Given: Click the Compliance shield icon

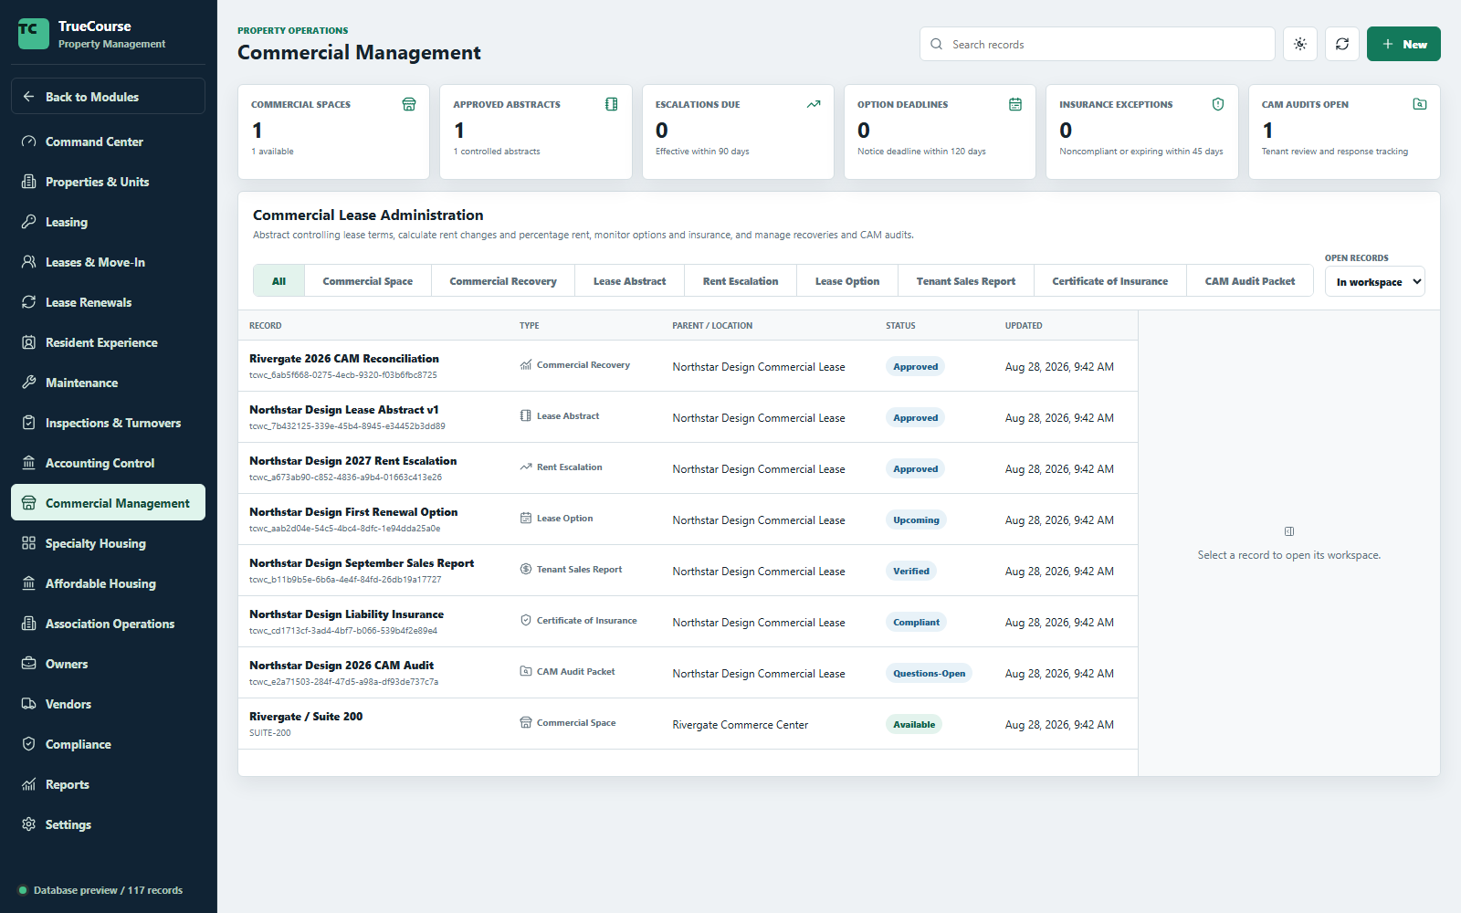Looking at the screenshot, I should 29,744.
